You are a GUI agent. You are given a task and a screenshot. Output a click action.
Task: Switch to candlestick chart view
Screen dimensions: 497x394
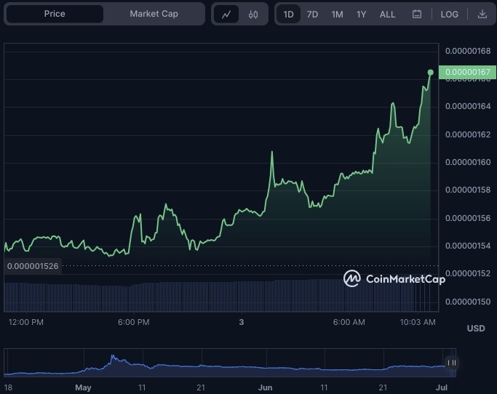[253, 15]
